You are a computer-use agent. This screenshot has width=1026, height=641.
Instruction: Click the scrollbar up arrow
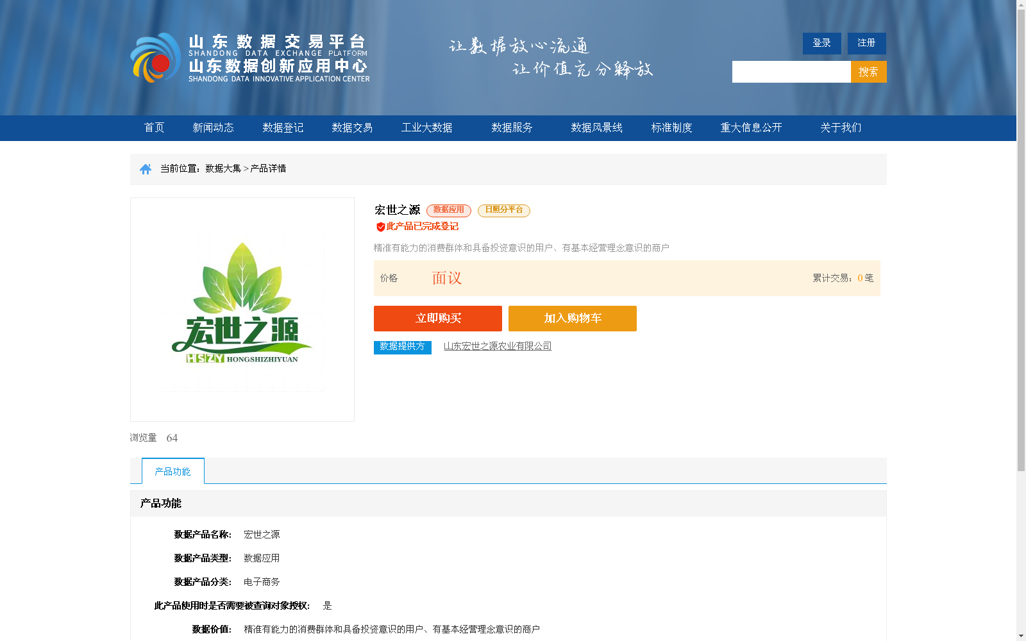pyautogui.click(x=1021, y=4)
